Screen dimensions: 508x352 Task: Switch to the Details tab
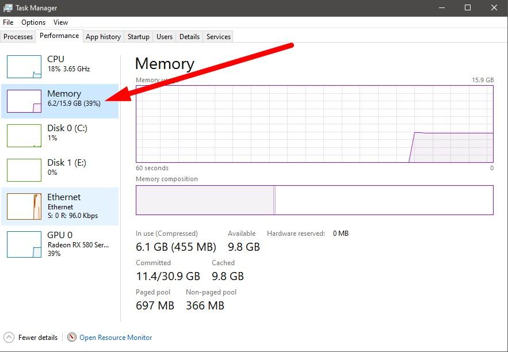(189, 37)
